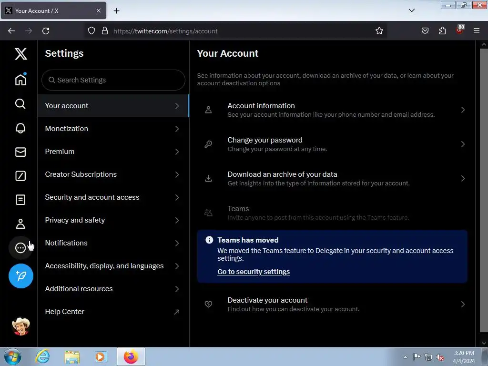The image size is (488, 366).
Task: Open Premium settings category
Action: tap(113, 152)
